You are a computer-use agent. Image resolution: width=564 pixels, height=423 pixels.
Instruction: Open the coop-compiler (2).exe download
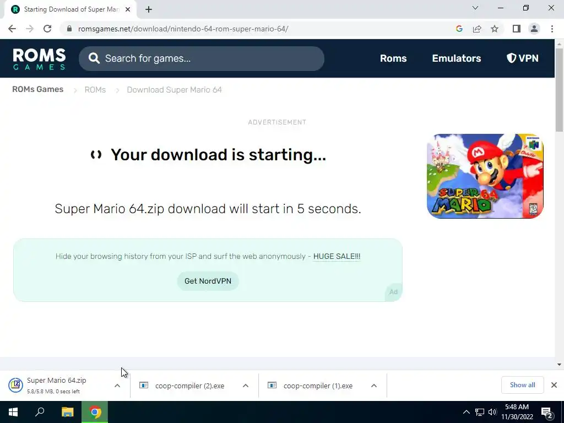coord(189,386)
